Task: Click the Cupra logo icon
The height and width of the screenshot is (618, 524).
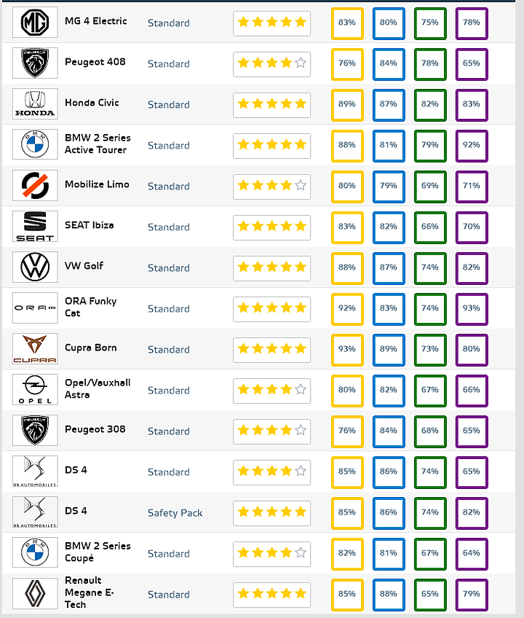Action: pyautogui.click(x=35, y=349)
